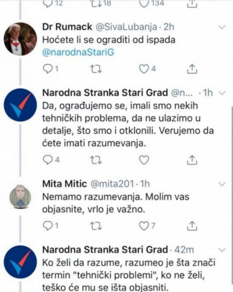Expand options chevron on Dr Rumack's tweet
The image size is (233, 292).
(x=222, y=27)
